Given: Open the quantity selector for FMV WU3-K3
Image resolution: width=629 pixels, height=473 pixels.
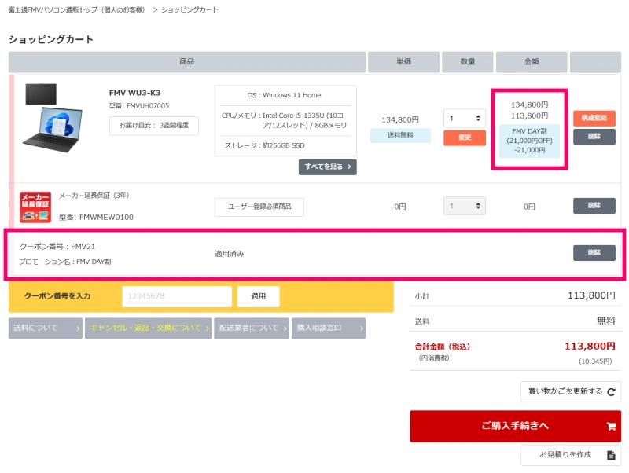Looking at the screenshot, I should [x=464, y=119].
